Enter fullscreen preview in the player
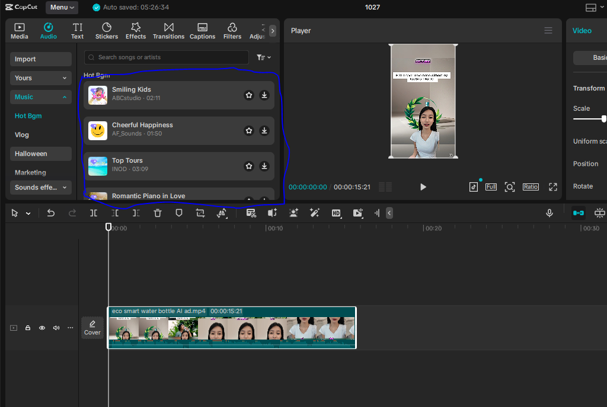This screenshot has width=607, height=407. tap(552, 187)
